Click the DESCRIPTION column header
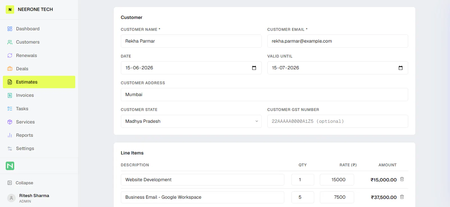 point(135,165)
